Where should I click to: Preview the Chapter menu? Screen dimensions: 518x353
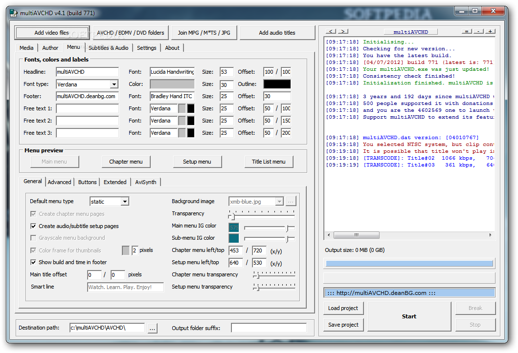[126, 162]
